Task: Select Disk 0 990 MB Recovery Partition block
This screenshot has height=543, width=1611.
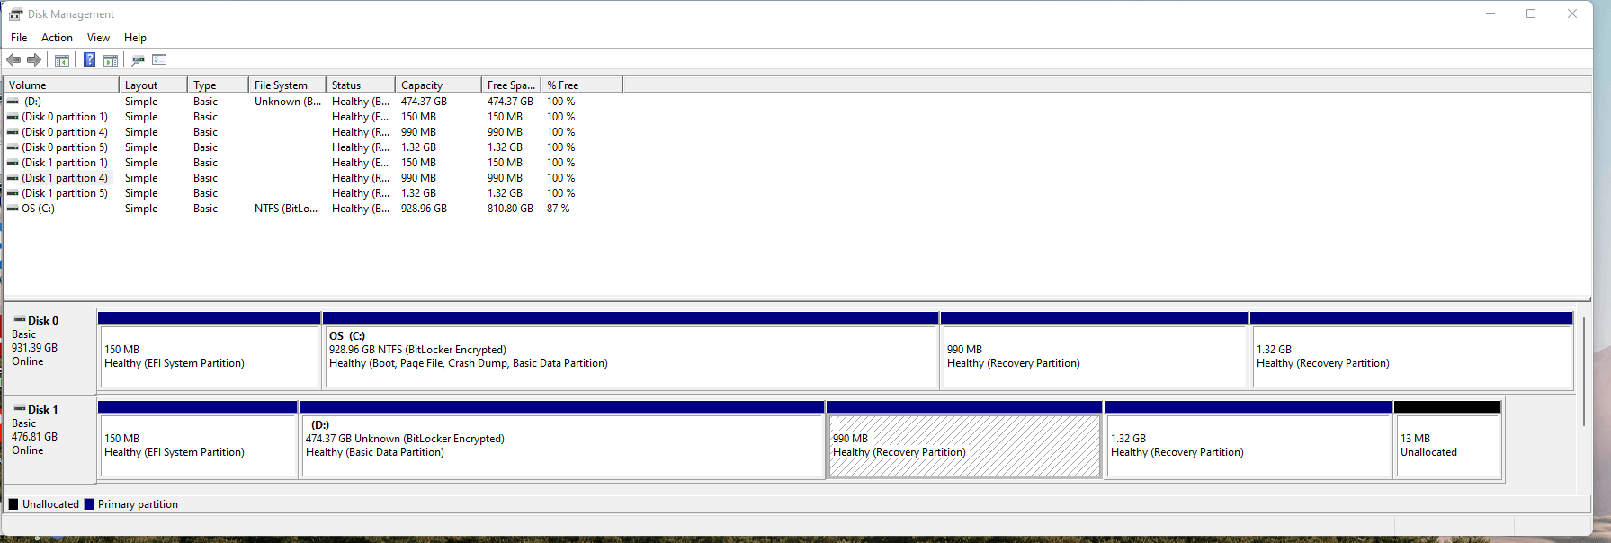Action: (1095, 351)
